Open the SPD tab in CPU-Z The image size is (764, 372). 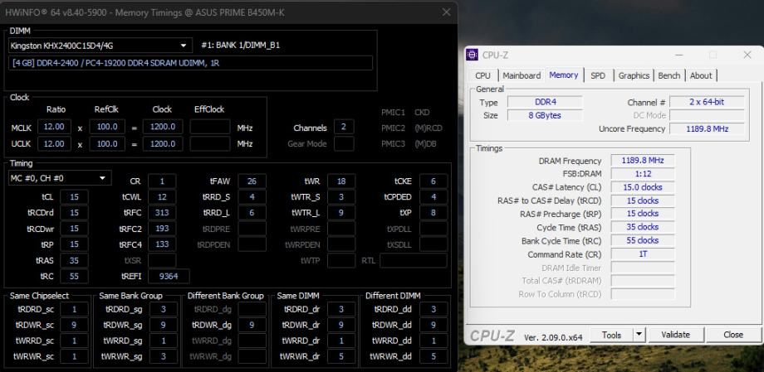(598, 75)
